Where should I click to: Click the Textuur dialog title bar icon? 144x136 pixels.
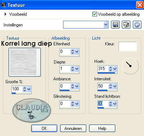point(3,5)
